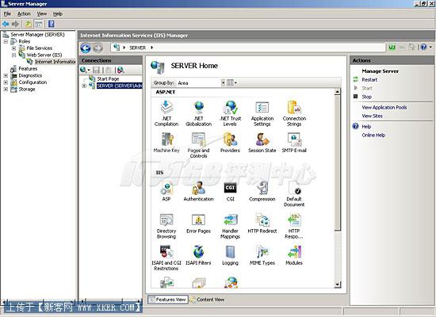Collapse the Web Server (IIS) node
The image size is (436, 317).
coord(13,55)
